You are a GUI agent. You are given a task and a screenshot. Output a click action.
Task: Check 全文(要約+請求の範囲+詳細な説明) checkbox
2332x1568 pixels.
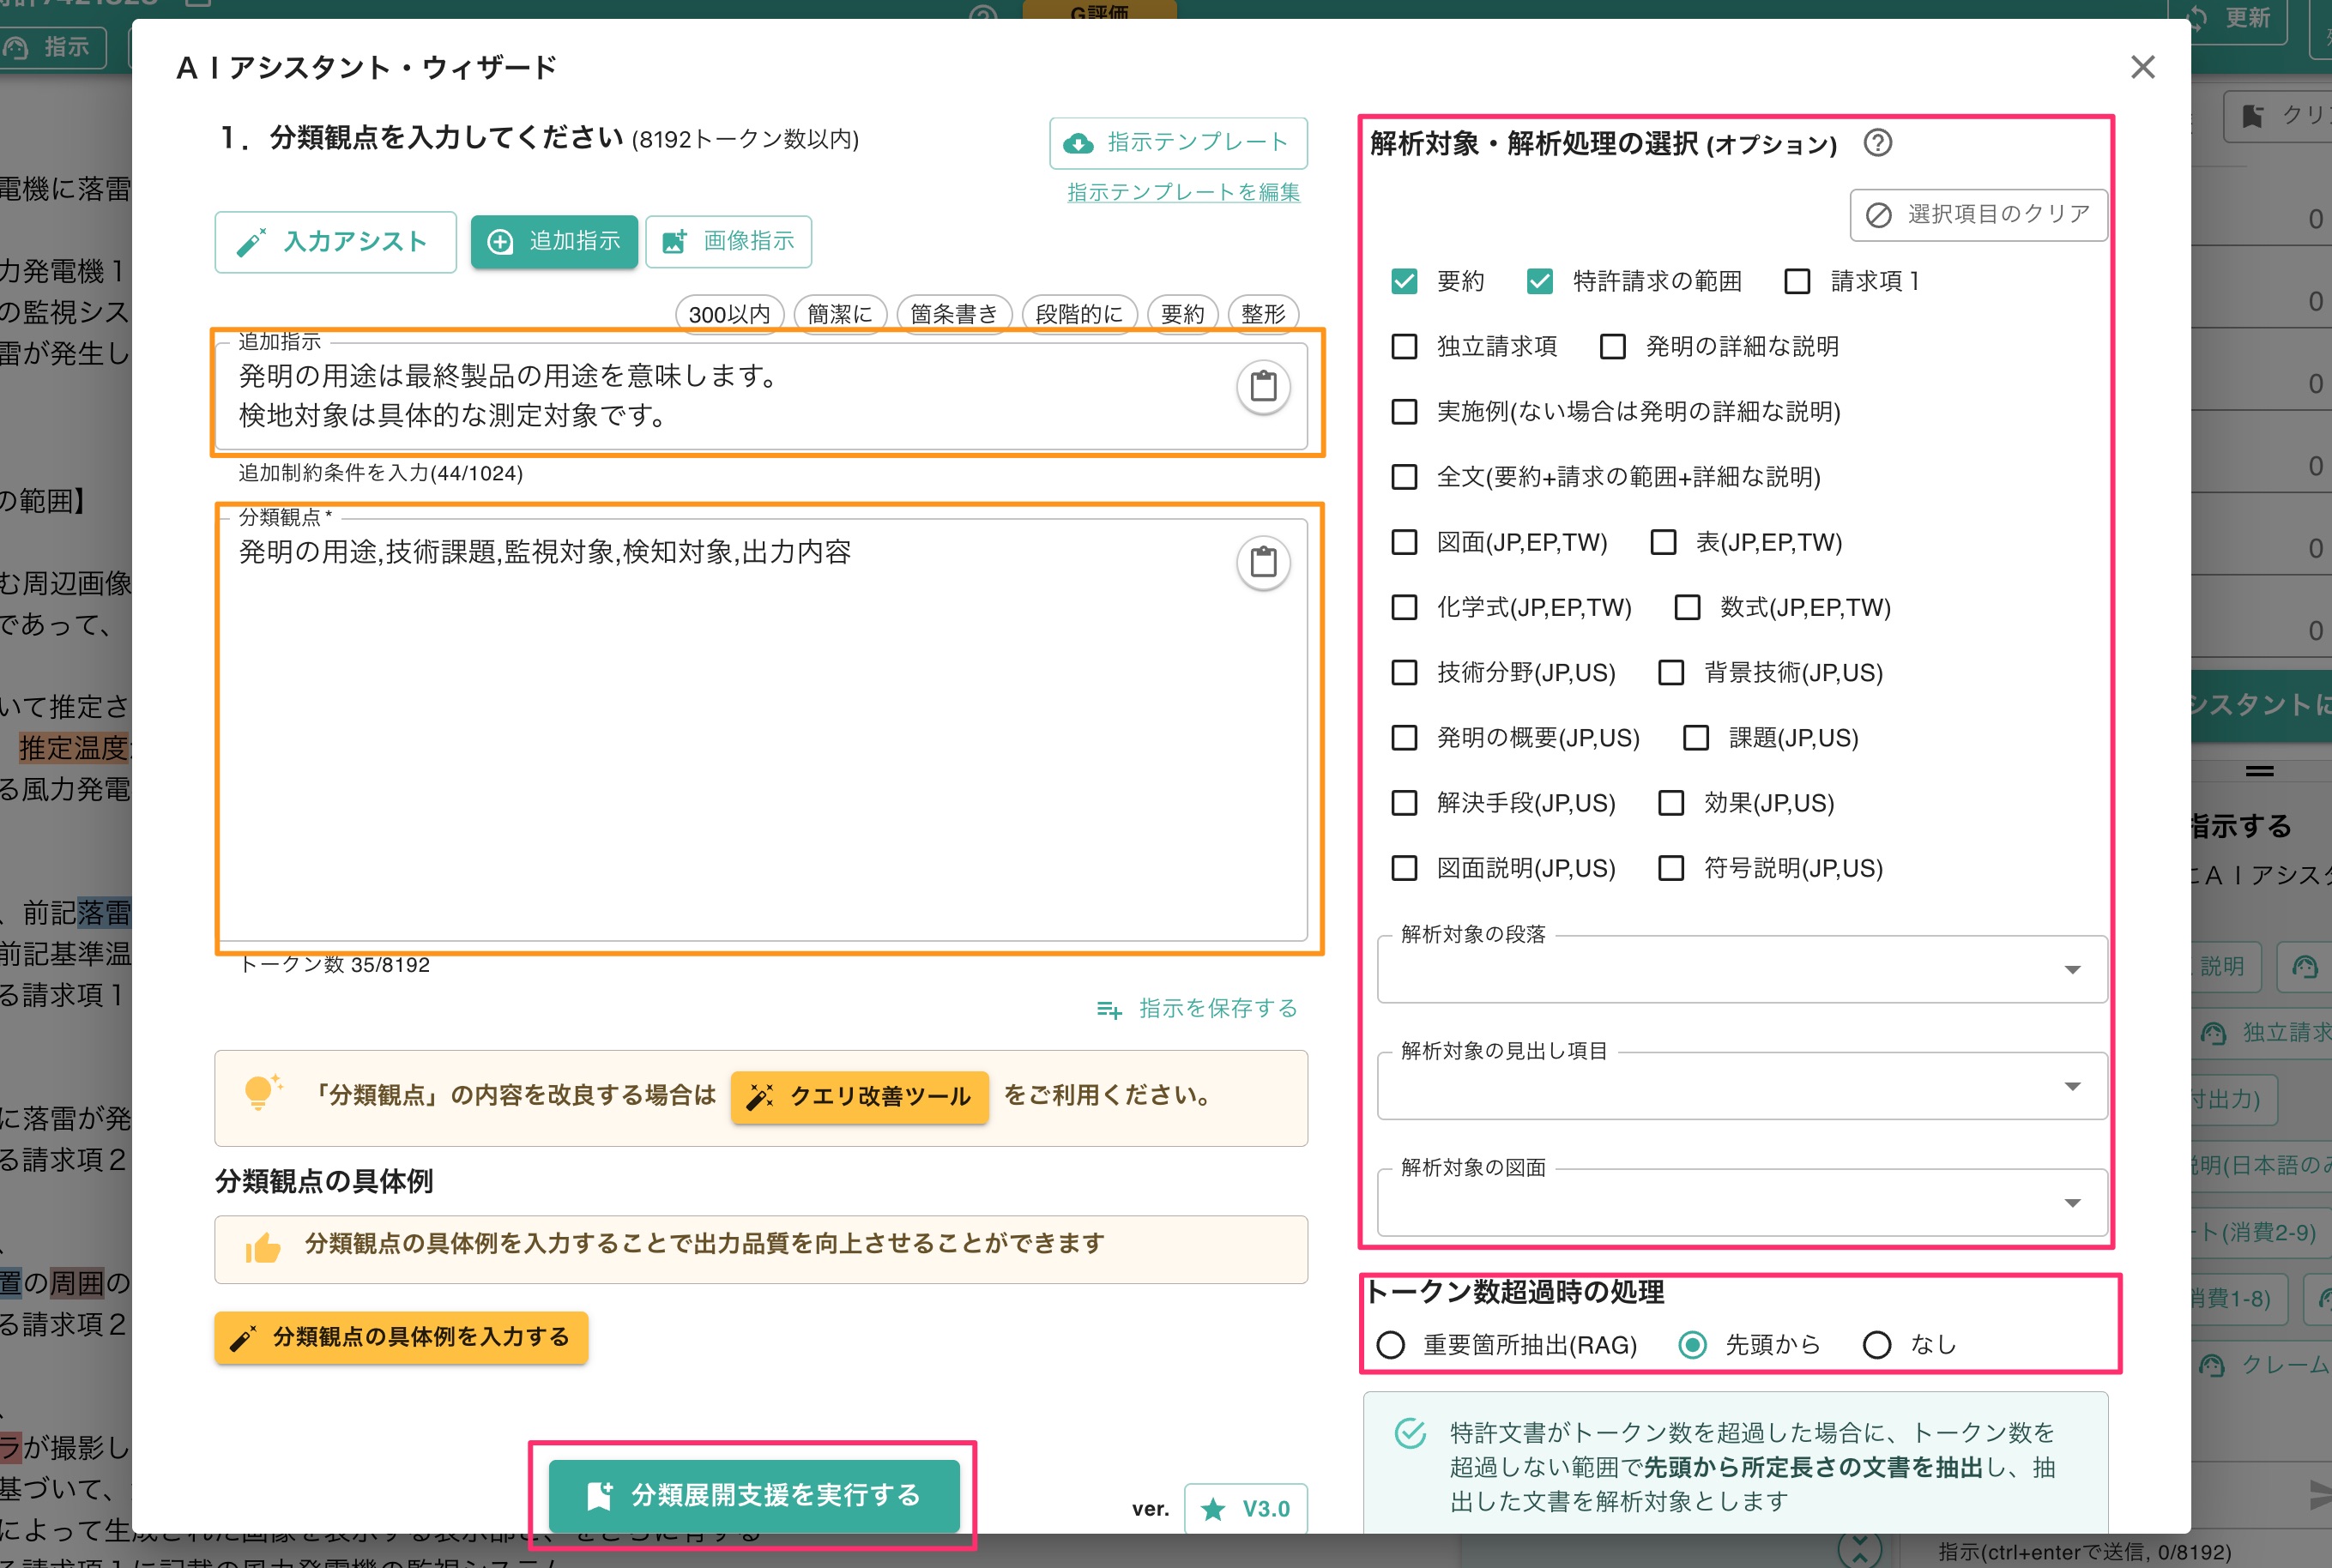[1404, 476]
